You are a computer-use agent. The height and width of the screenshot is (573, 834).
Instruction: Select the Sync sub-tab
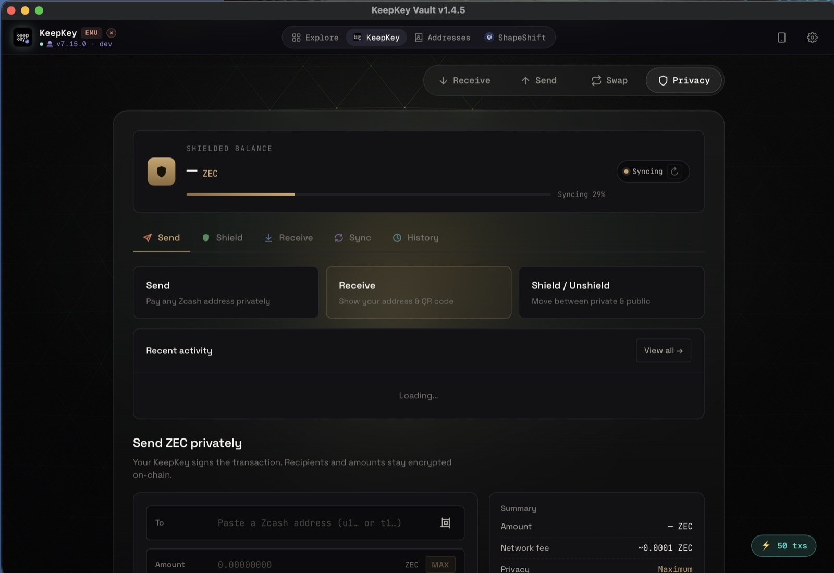click(353, 238)
